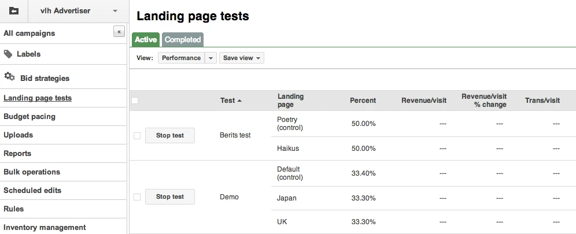576x234 pixels.
Task: Collapse the left navigation panel
Action: [x=119, y=32]
